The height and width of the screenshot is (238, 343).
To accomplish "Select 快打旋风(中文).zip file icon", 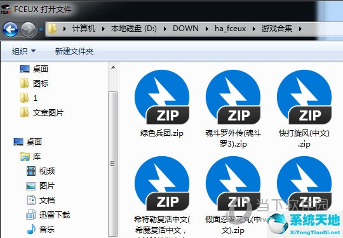I will pyautogui.click(x=304, y=97).
